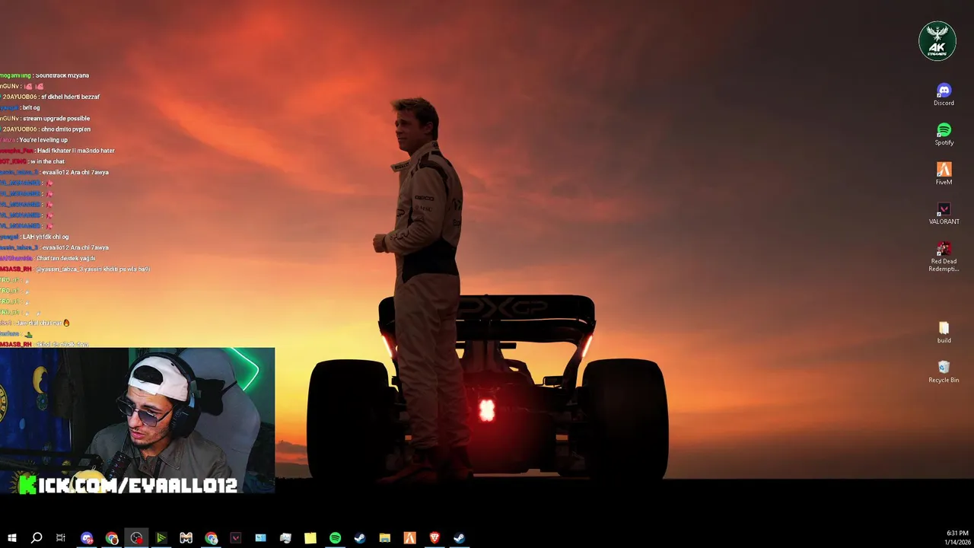The image size is (974, 548).
Task: Select the Red Dead Redemption desktop shortcut
Action: coord(944,256)
